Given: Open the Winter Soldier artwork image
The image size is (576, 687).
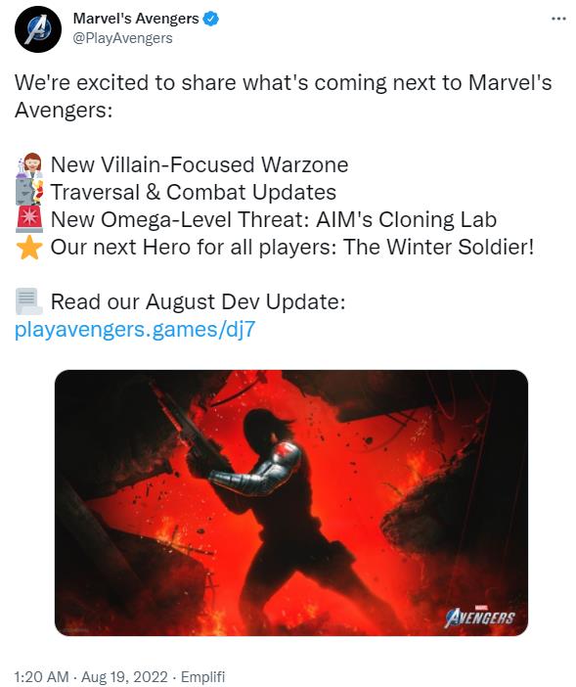Looking at the screenshot, I should pyautogui.click(x=291, y=503).
